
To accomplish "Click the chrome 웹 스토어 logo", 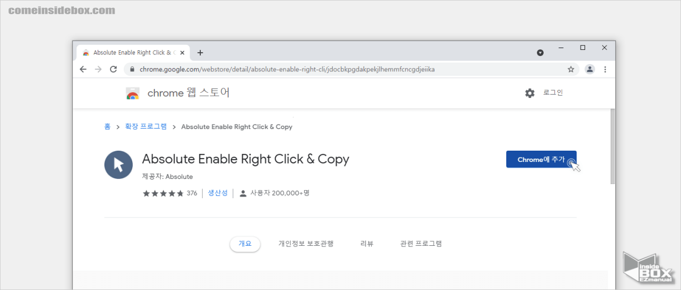I will [x=178, y=93].
